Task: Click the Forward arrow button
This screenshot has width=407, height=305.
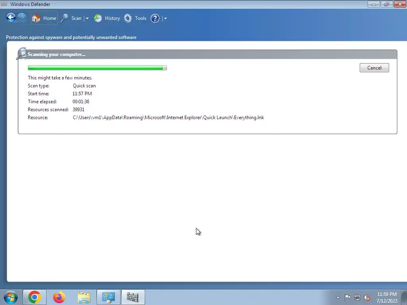Action: (x=22, y=18)
